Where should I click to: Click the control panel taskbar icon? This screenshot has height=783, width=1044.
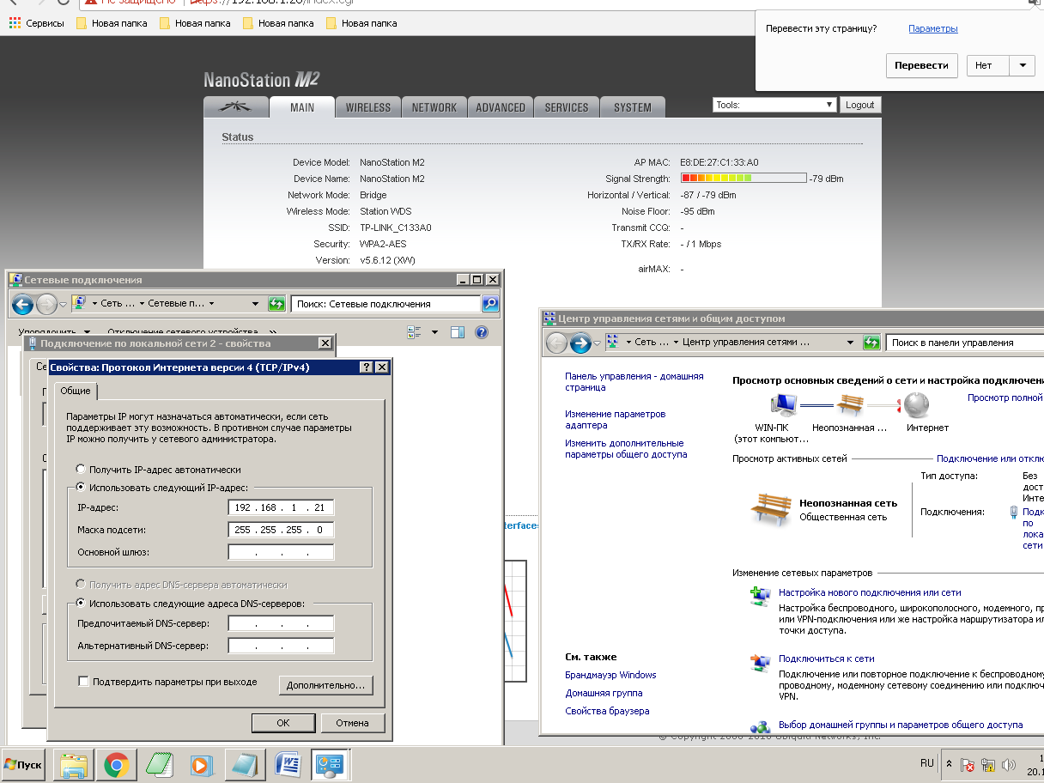pos(329,763)
